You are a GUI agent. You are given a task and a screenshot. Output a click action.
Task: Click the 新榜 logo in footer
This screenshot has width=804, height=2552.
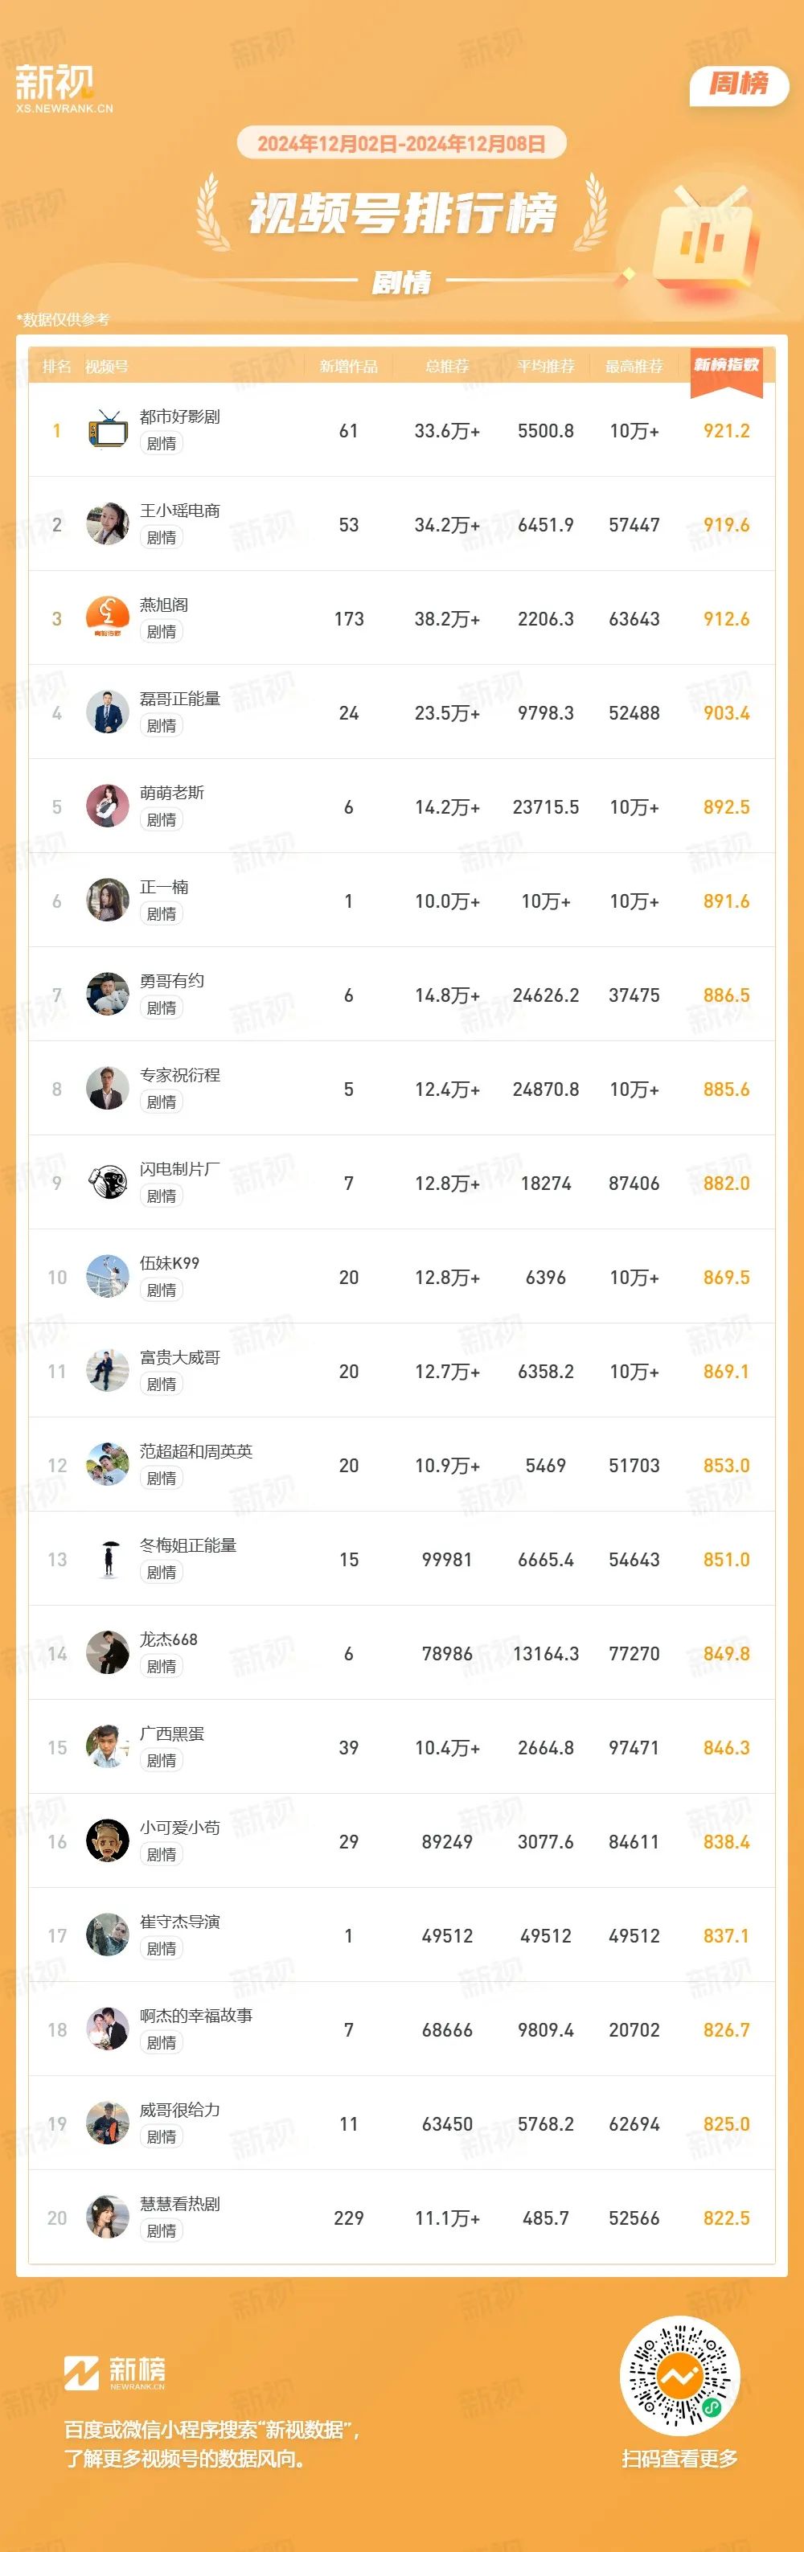click(x=115, y=2372)
